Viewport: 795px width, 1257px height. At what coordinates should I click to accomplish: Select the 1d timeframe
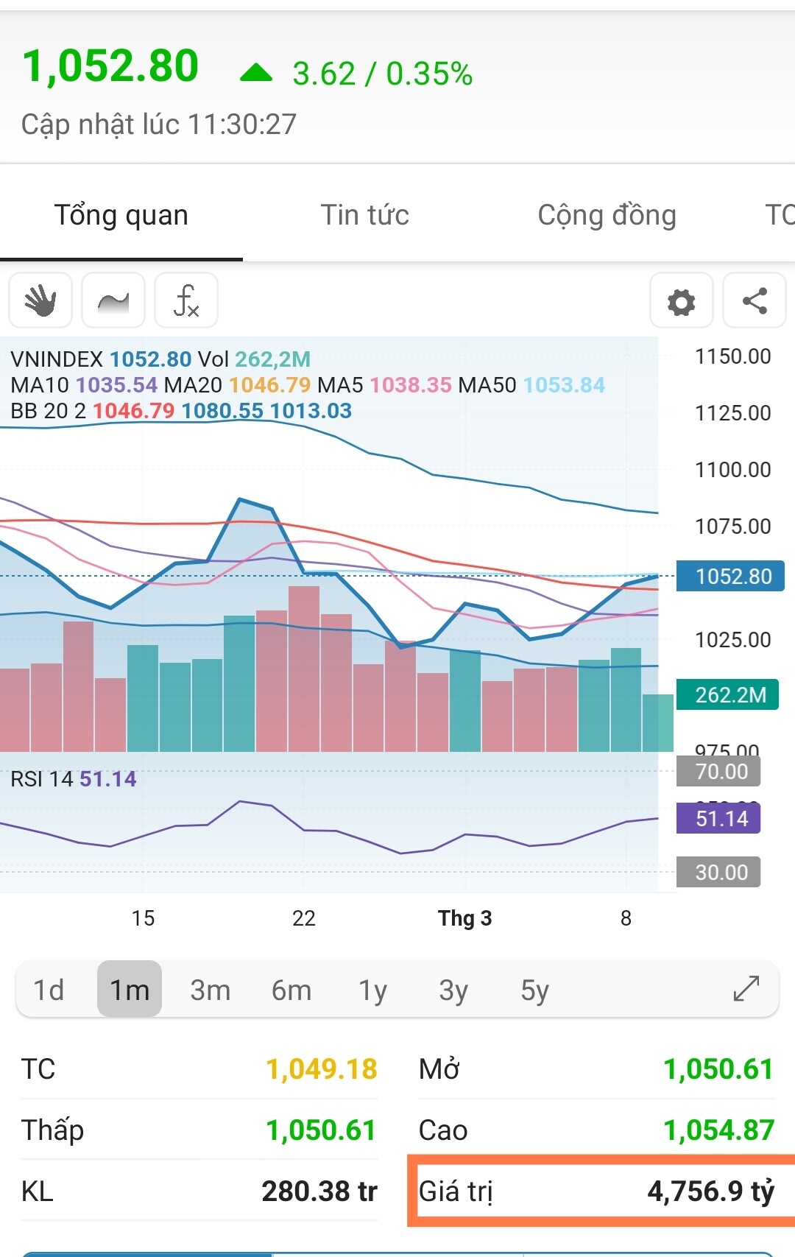pos(49,990)
